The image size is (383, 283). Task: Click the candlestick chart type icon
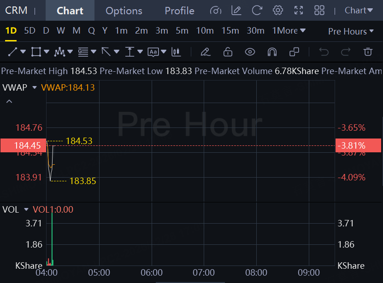[176, 52]
